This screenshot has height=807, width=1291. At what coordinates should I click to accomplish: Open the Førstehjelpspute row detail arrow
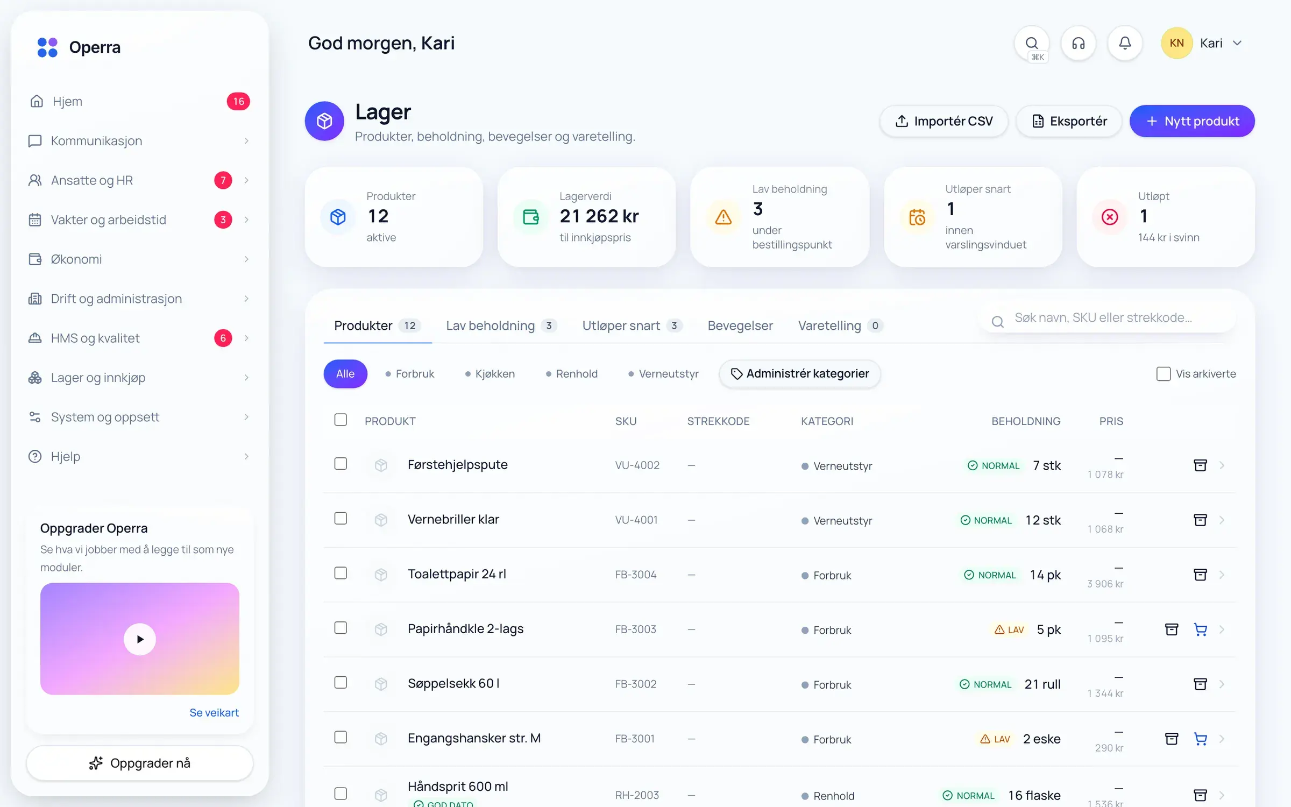1222,465
